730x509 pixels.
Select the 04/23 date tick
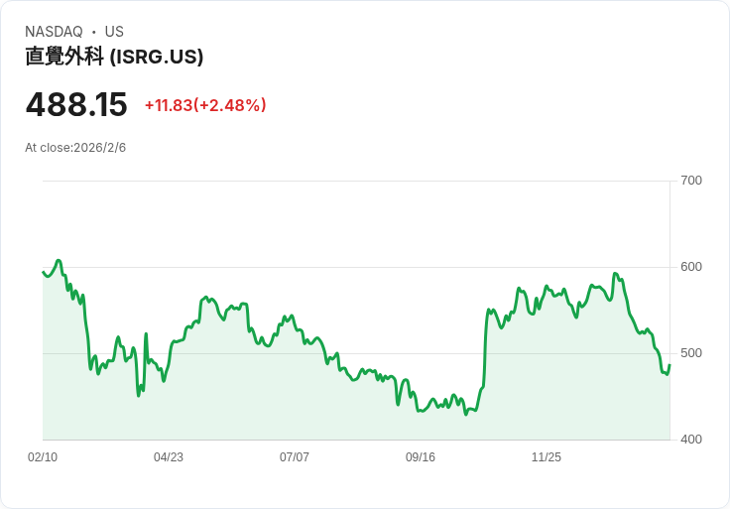(169, 457)
